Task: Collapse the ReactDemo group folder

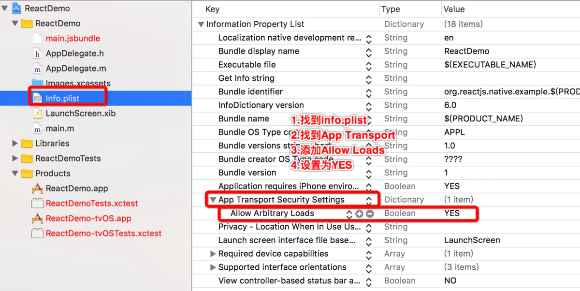Action: [x=15, y=23]
